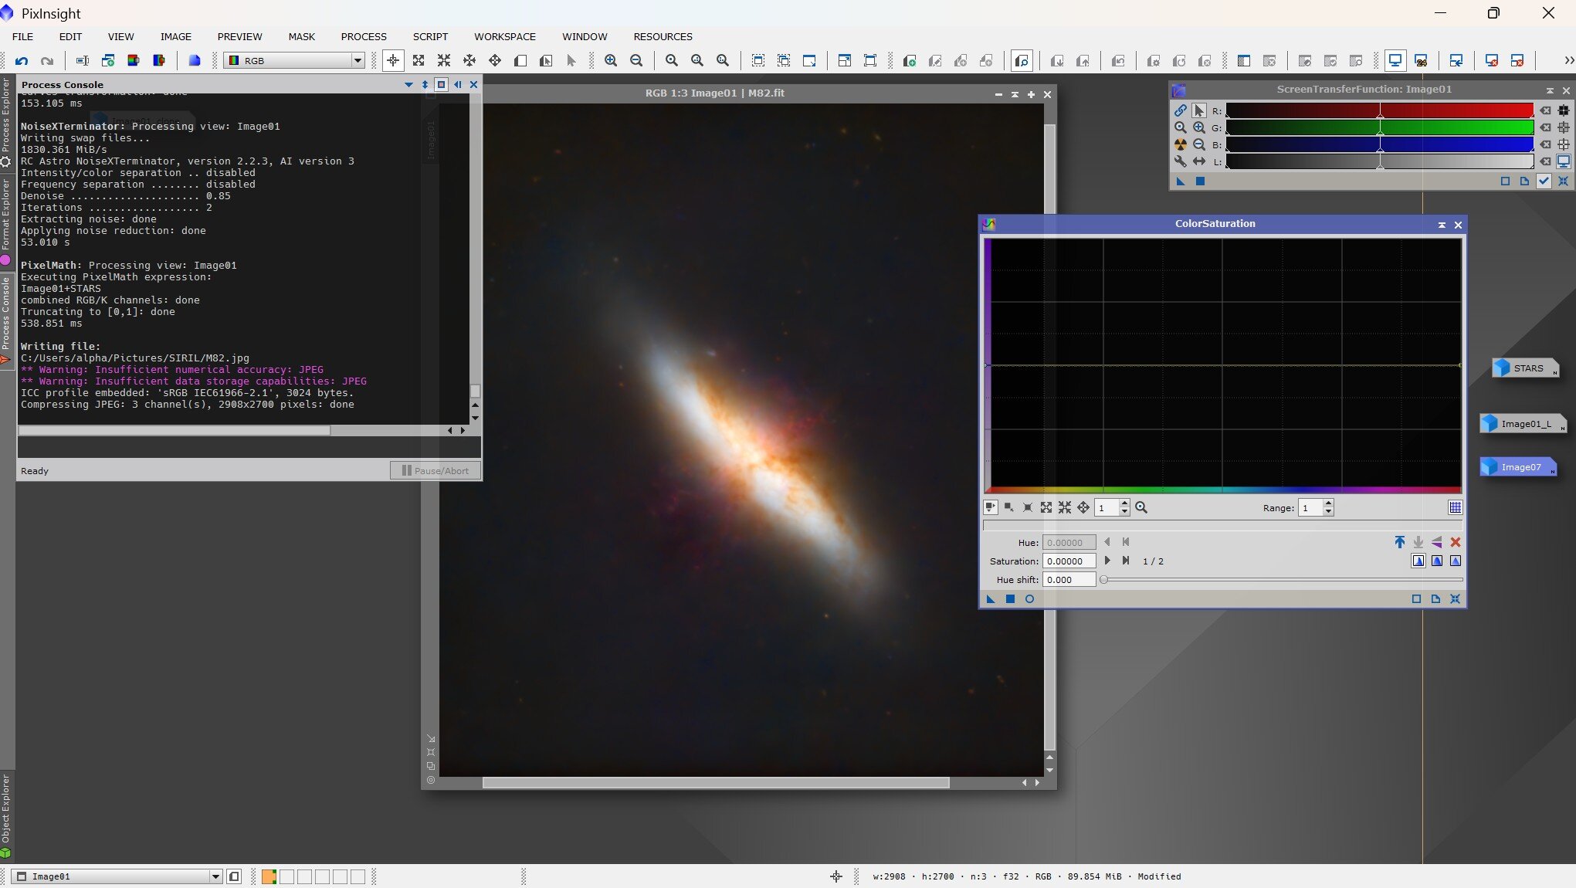Click the zoom in toolbar magnifier
This screenshot has height=888, width=1576.
coord(611,60)
